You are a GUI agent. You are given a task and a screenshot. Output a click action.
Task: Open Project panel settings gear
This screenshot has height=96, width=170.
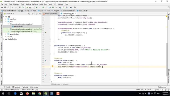[x=37, y=14]
